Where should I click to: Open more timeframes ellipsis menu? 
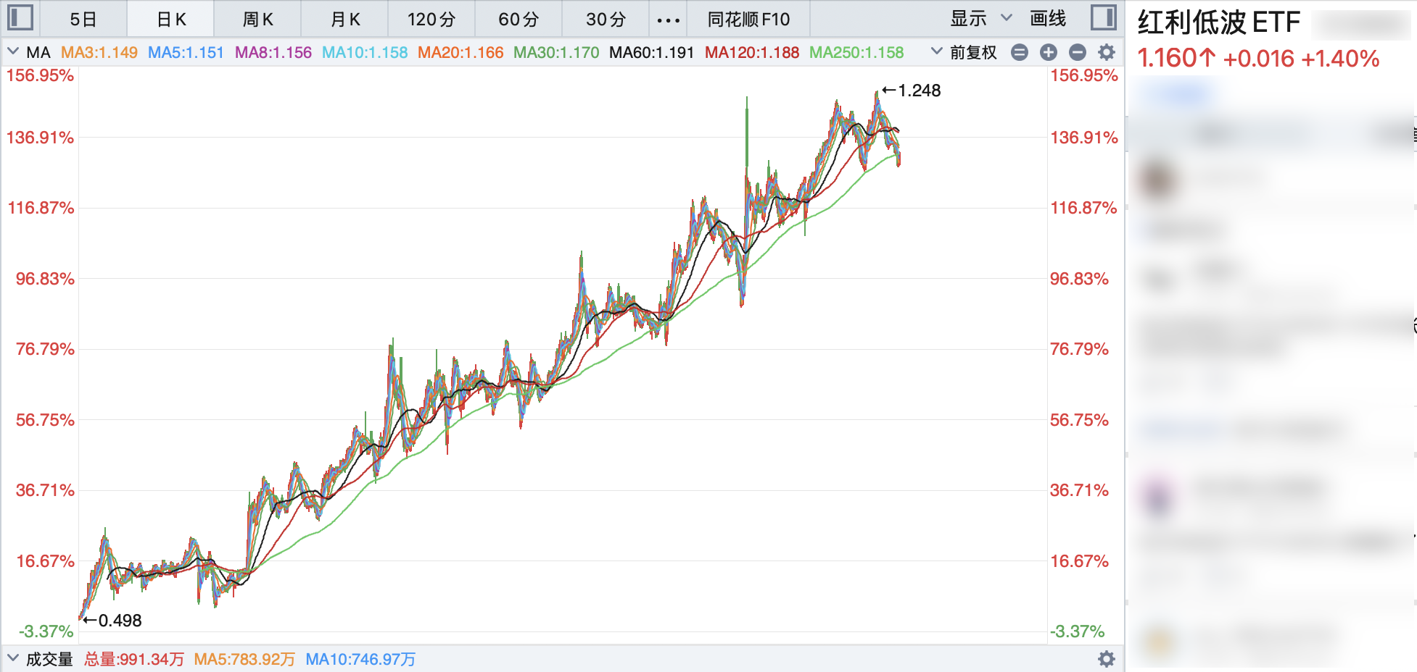(x=668, y=20)
